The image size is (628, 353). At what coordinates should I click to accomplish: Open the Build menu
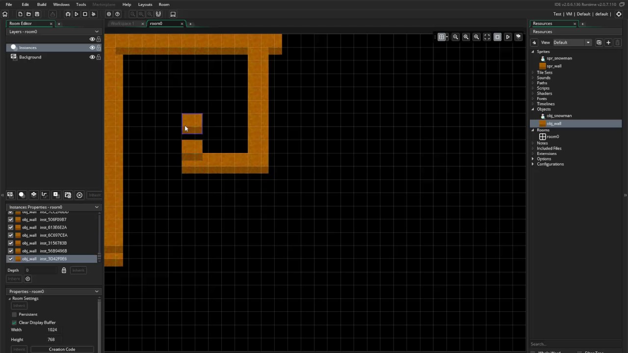pos(42,4)
